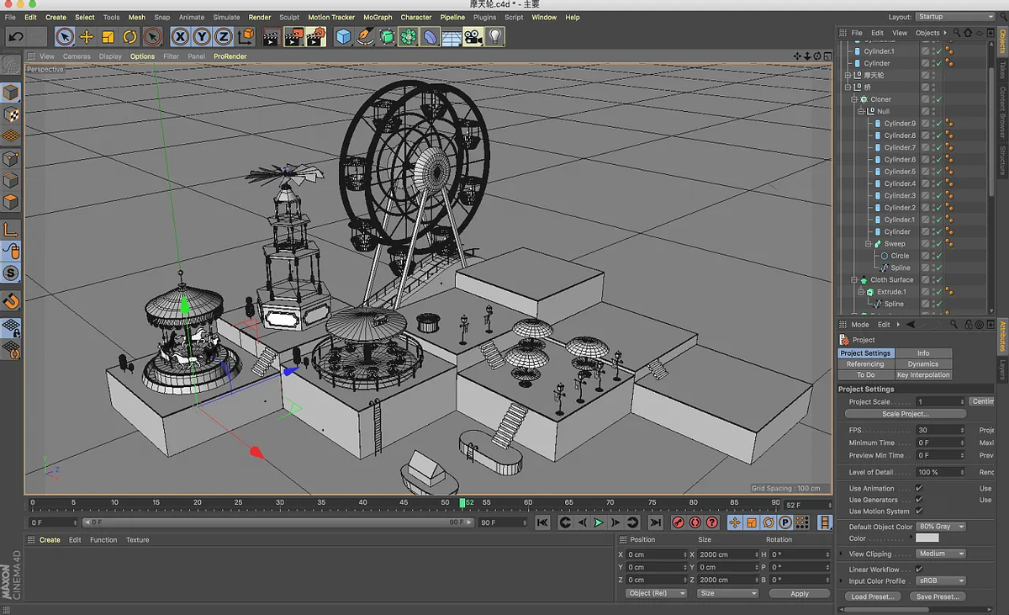Open the View Clipping dropdown
This screenshot has width=1009, height=615.
click(x=941, y=554)
